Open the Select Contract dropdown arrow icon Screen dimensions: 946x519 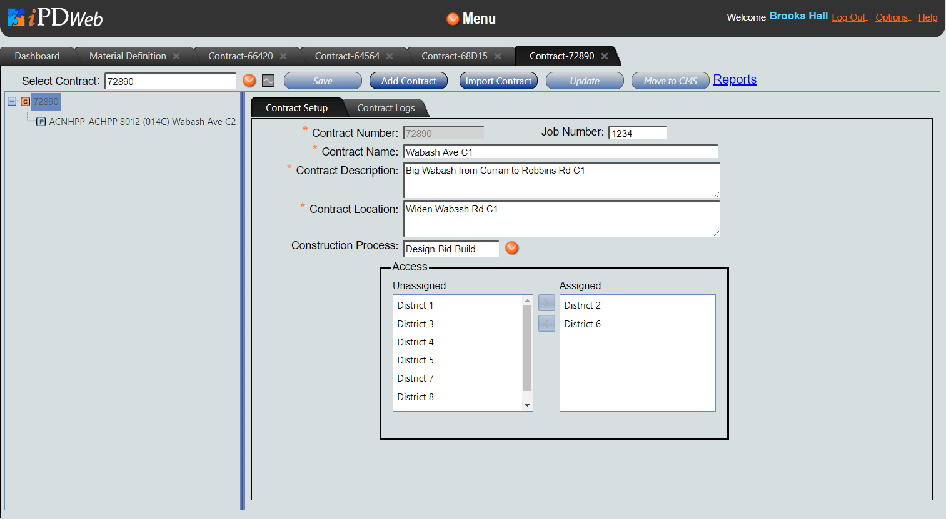[x=249, y=81]
